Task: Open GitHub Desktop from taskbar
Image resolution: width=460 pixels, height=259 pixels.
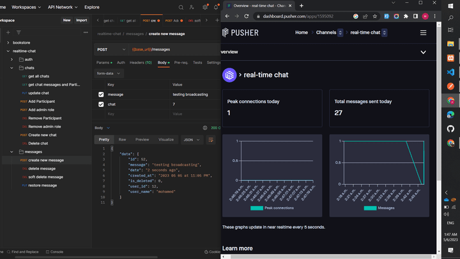Action: 450,129
